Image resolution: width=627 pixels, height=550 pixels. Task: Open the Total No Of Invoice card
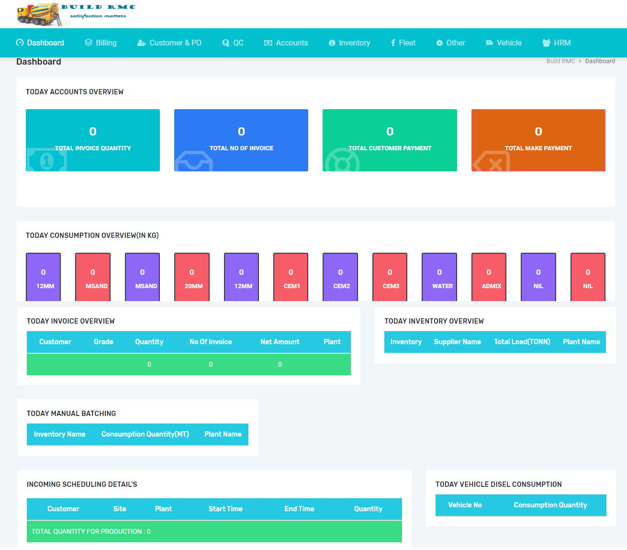(x=241, y=140)
